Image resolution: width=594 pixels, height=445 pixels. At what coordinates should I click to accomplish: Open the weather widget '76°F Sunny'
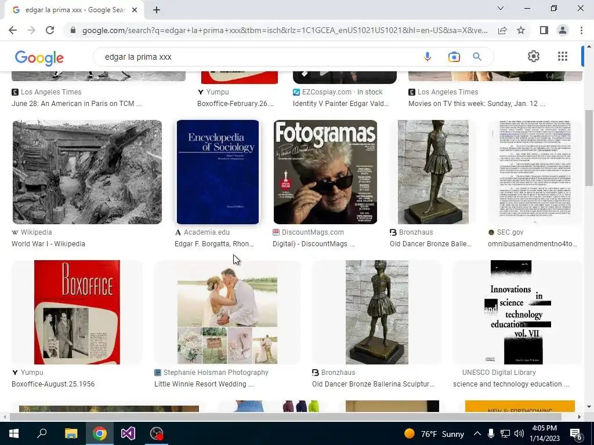434,433
